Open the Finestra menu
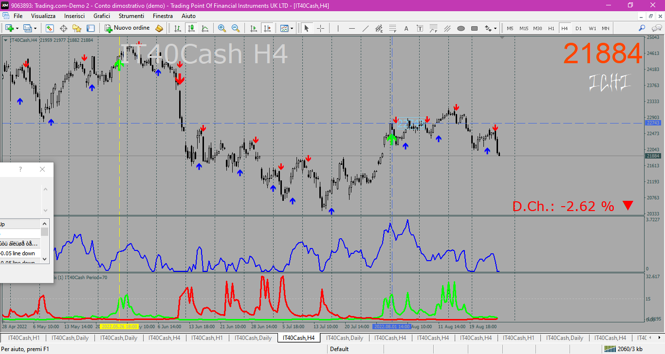Viewport: 665px width, 354px height. (x=163, y=16)
